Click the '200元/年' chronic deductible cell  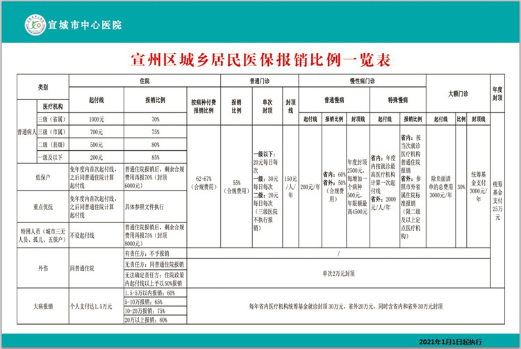click(311, 186)
